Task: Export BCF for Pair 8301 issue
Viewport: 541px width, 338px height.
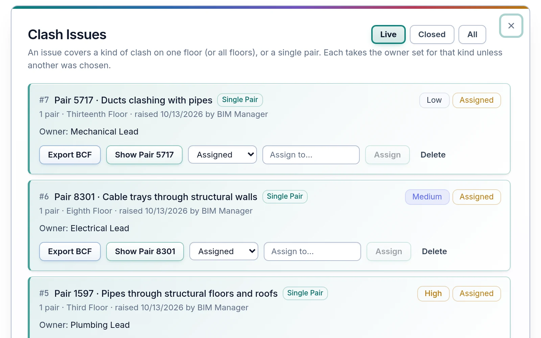Action: coord(70,251)
